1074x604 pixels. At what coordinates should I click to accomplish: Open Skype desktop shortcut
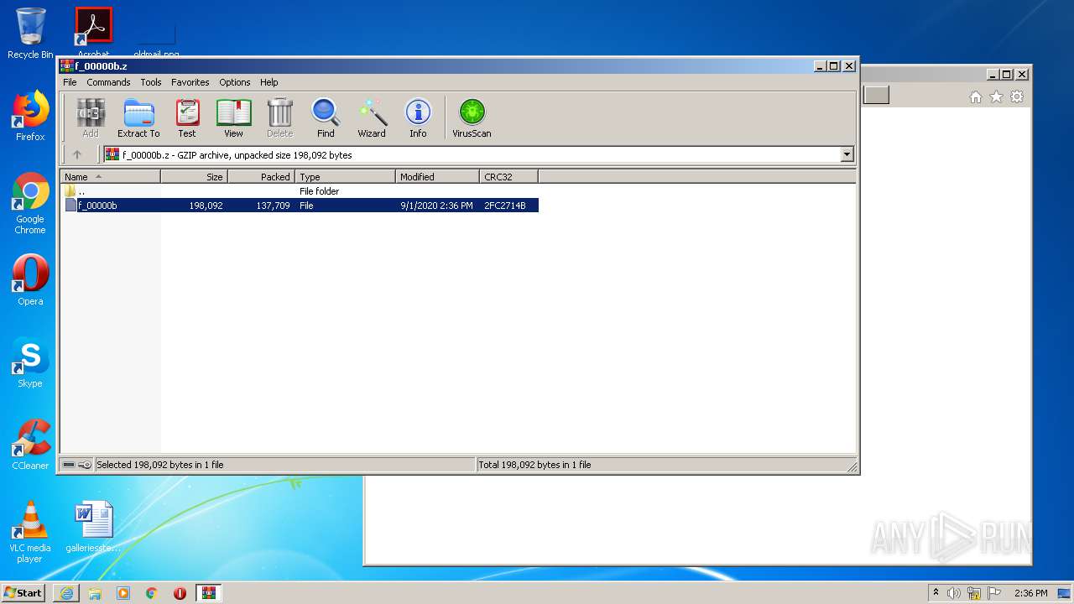pos(30,362)
